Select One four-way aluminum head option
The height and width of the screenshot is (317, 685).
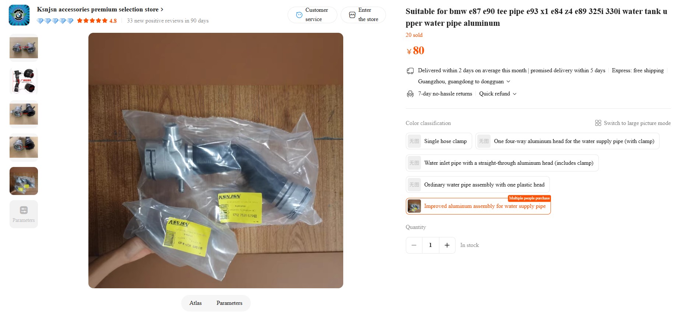coord(568,141)
